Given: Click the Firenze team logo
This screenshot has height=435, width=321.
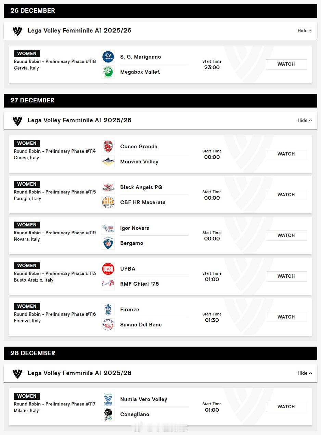Looking at the screenshot, I should (x=108, y=310).
